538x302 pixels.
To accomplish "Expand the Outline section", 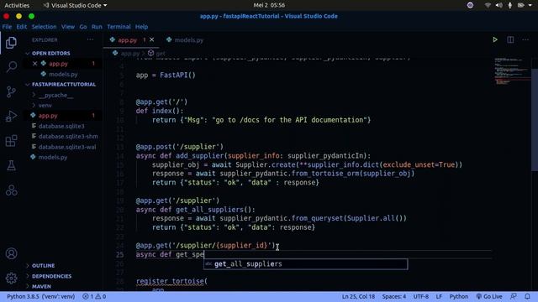I will pos(43,266).
